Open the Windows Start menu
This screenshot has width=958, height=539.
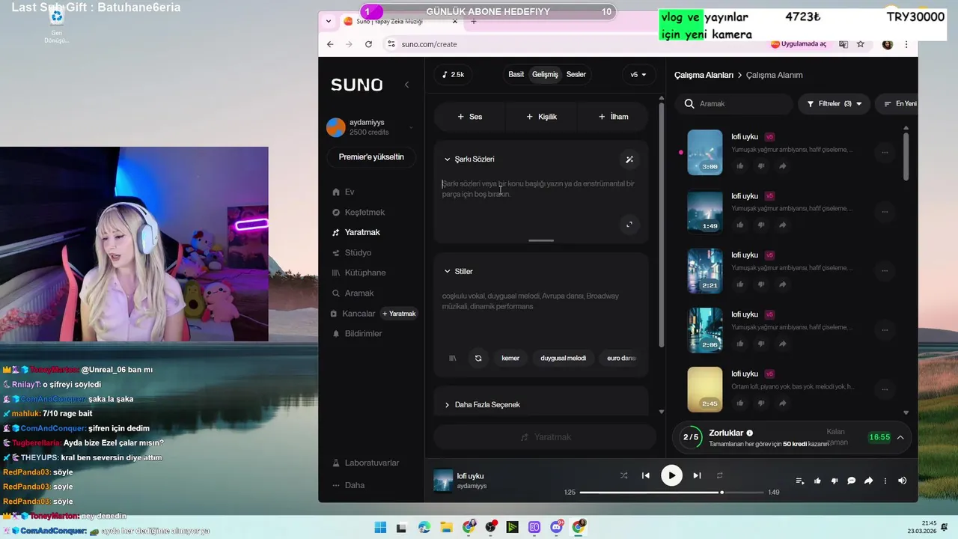380,527
